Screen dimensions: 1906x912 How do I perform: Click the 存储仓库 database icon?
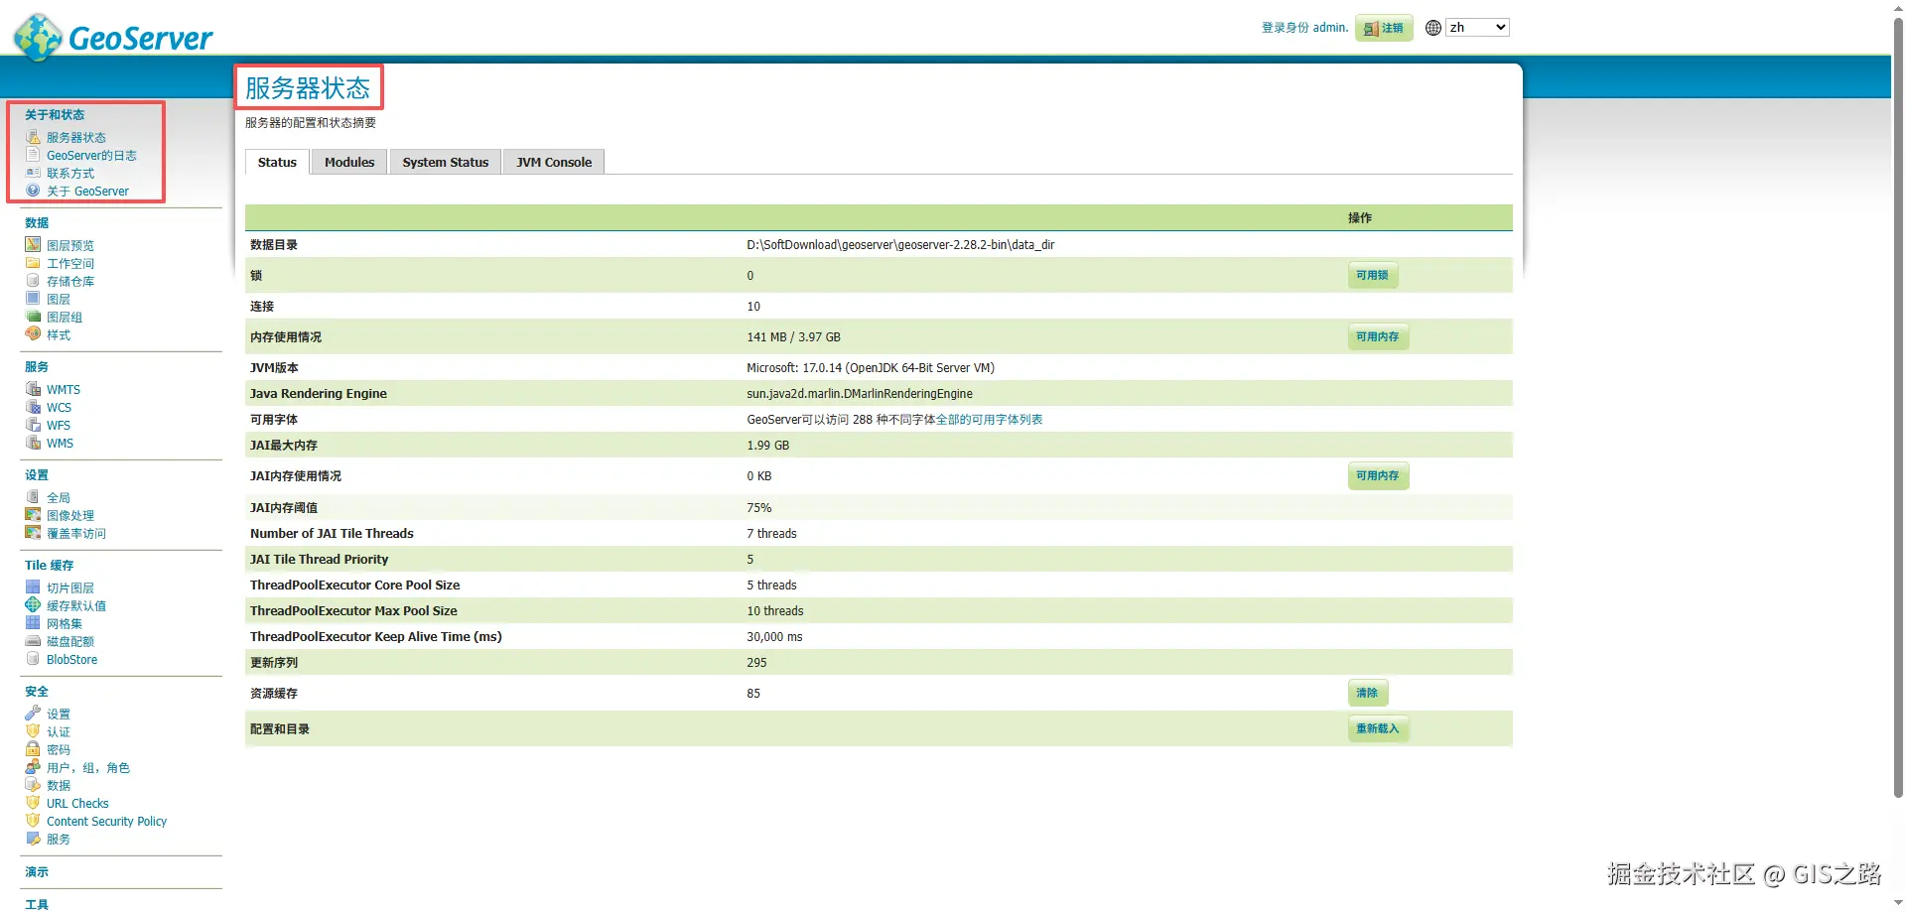(33, 281)
